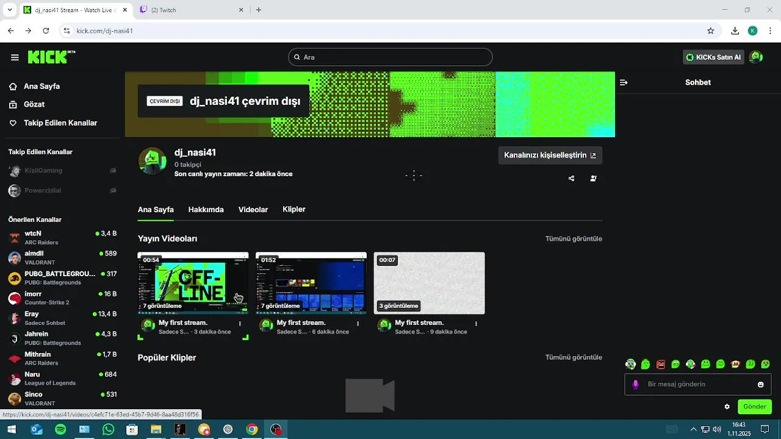The image size is (781, 439).
Task: Click the share channel icon
Action: tap(572, 179)
